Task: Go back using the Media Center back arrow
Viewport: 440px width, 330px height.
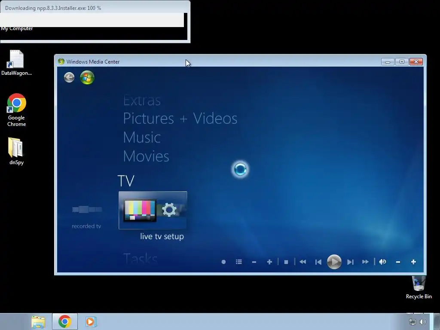Action: point(69,77)
